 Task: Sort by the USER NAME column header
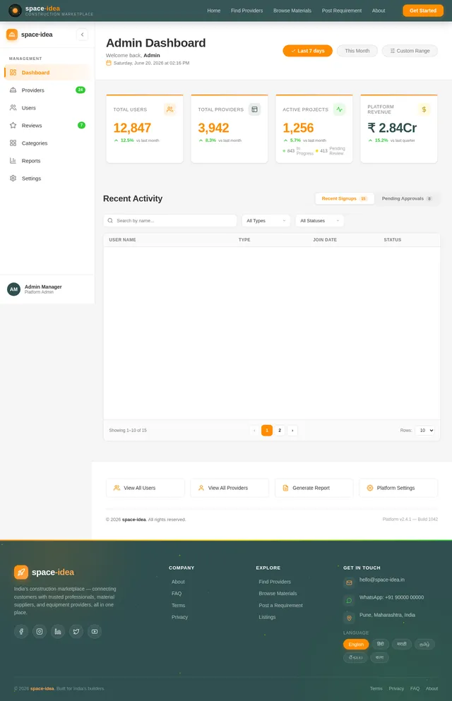(x=122, y=240)
